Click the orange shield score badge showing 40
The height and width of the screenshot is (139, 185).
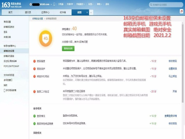46,39
